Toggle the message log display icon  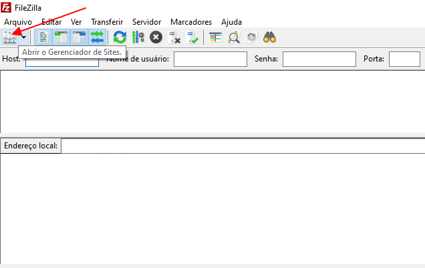point(43,37)
